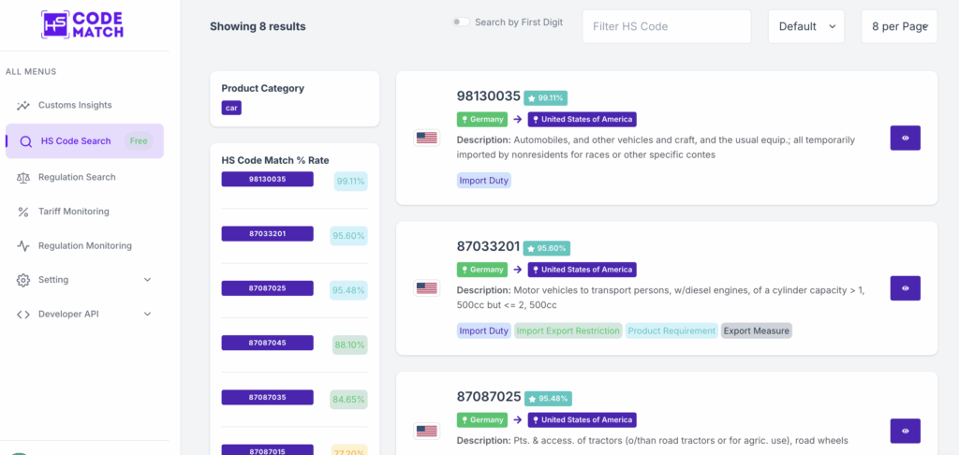This screenshot has height=455, width=959.
Task: Click the Developer API code icon
Action: pos(23,314)
